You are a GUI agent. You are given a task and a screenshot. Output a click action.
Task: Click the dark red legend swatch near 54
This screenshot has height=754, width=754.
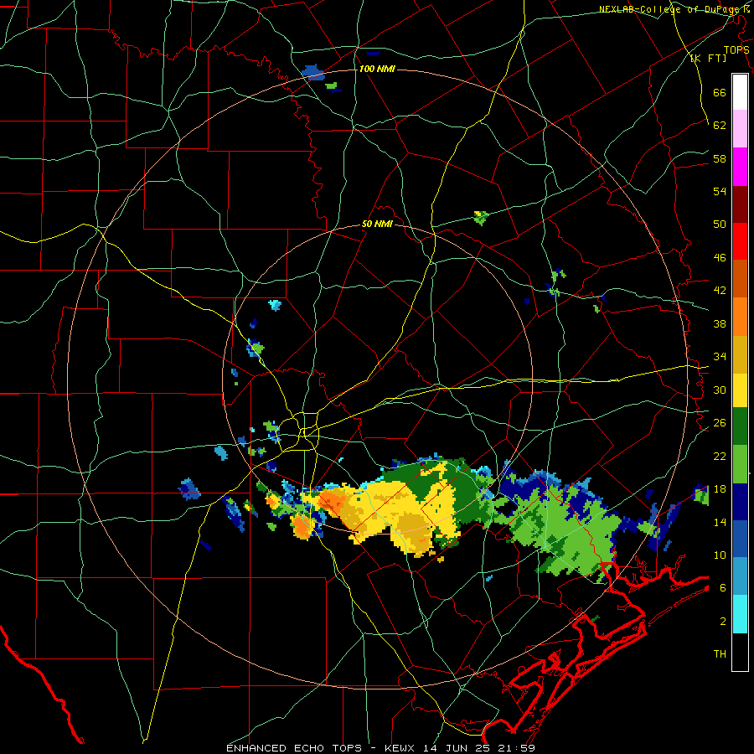pyautogui.click(x=740, y=204)
